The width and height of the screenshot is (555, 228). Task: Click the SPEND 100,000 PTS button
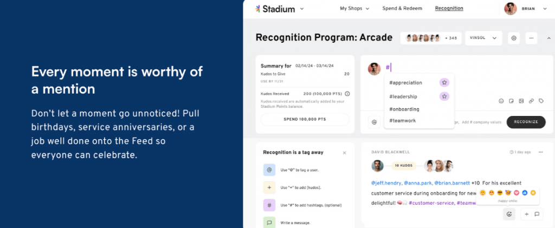point(305,120)
